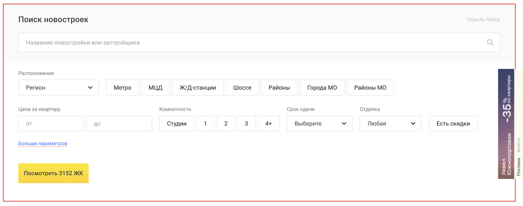The width and height of the screenshot is (523, 206).
Task: Expand the Срок сдачи dropdown
Action: 319,124
